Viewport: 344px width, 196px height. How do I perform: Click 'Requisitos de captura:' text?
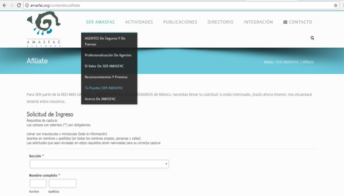coord(42,120)
